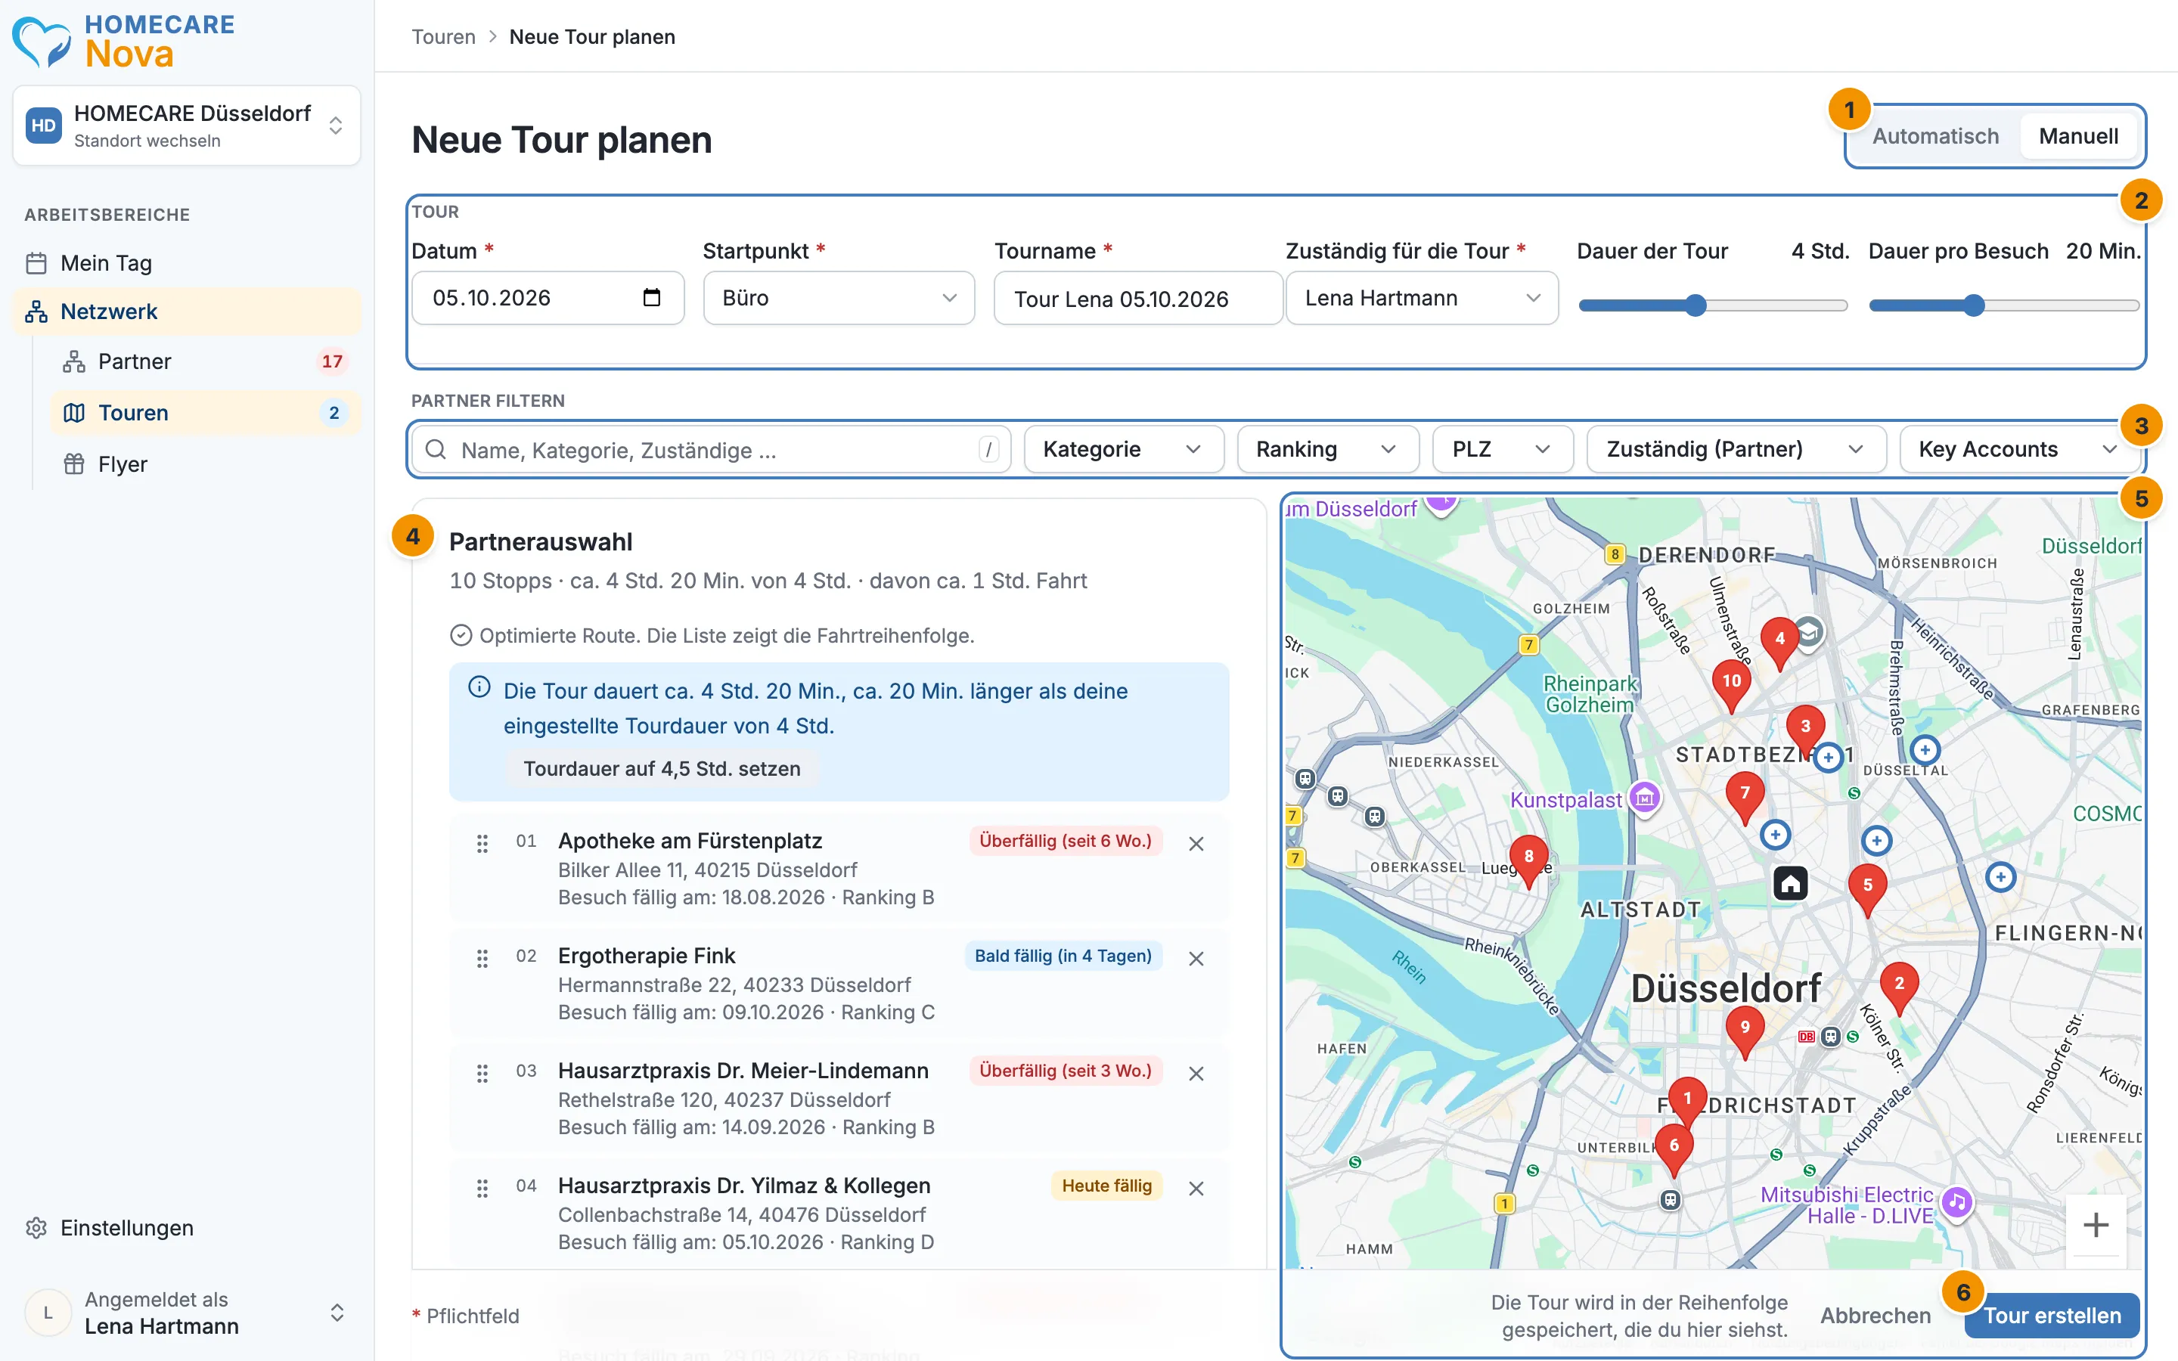Click red map pin number 5

tap(1867, 888)
